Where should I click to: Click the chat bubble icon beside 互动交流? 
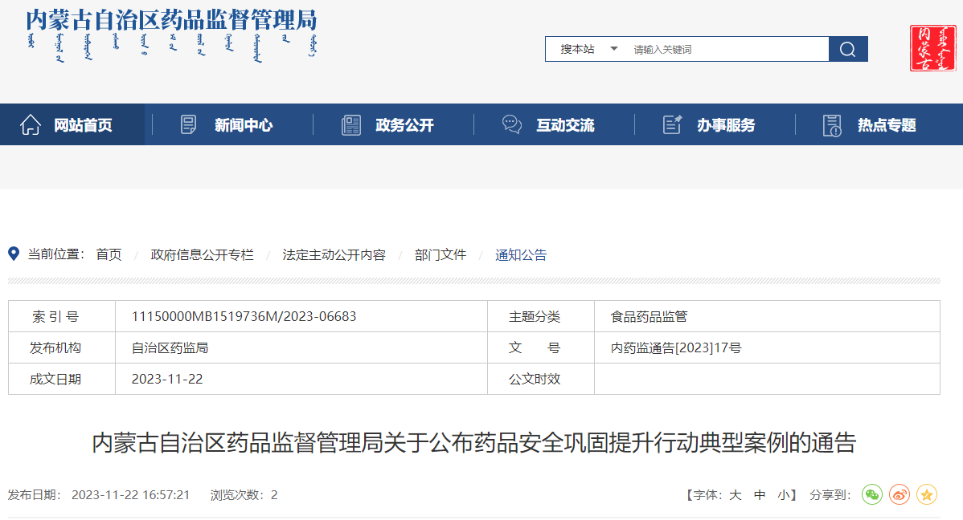pyautogui.click(x=511, y=125)
